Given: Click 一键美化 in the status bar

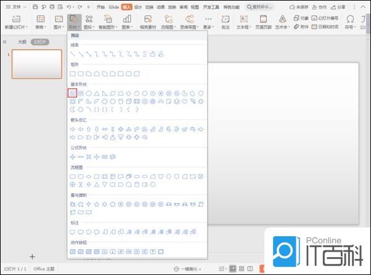Looking at the screenshot, I should 187,269.
